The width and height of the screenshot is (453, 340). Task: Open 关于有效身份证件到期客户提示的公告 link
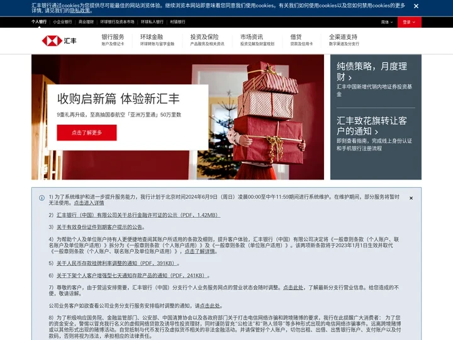(99, 227)
